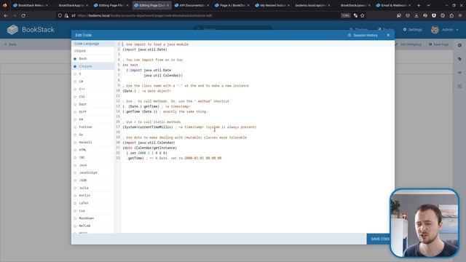
Task: Close the Editing Page Code tab
Action: (x=167, y=5)
